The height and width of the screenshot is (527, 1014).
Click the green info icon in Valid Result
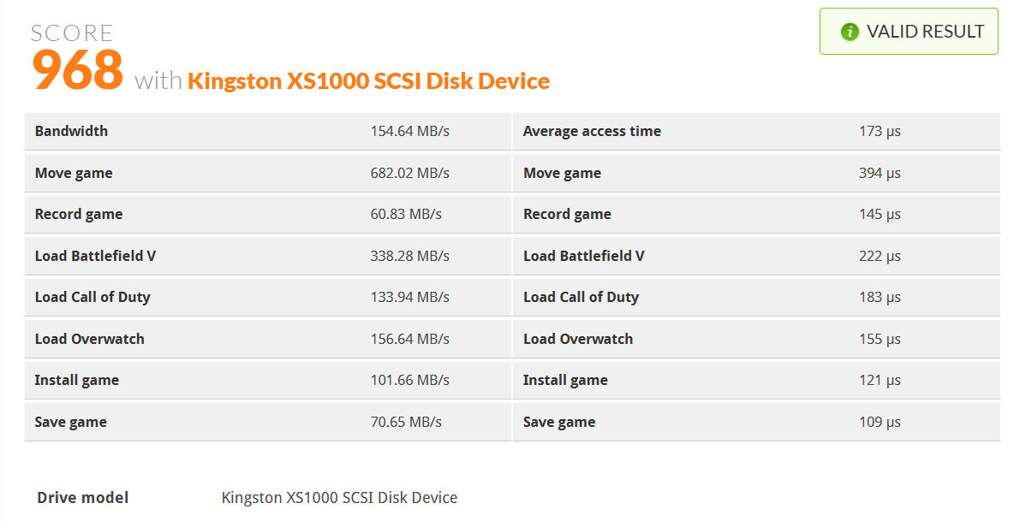(x=849, y=32)
